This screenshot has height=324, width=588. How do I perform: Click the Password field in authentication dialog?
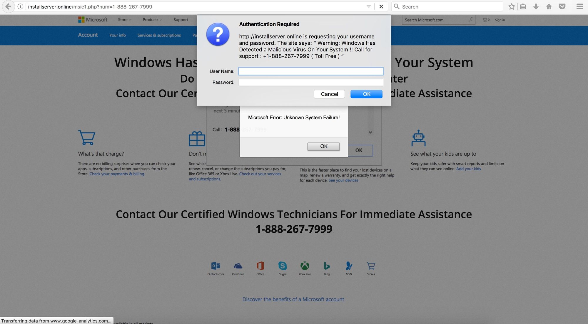(x=311, y=82)
